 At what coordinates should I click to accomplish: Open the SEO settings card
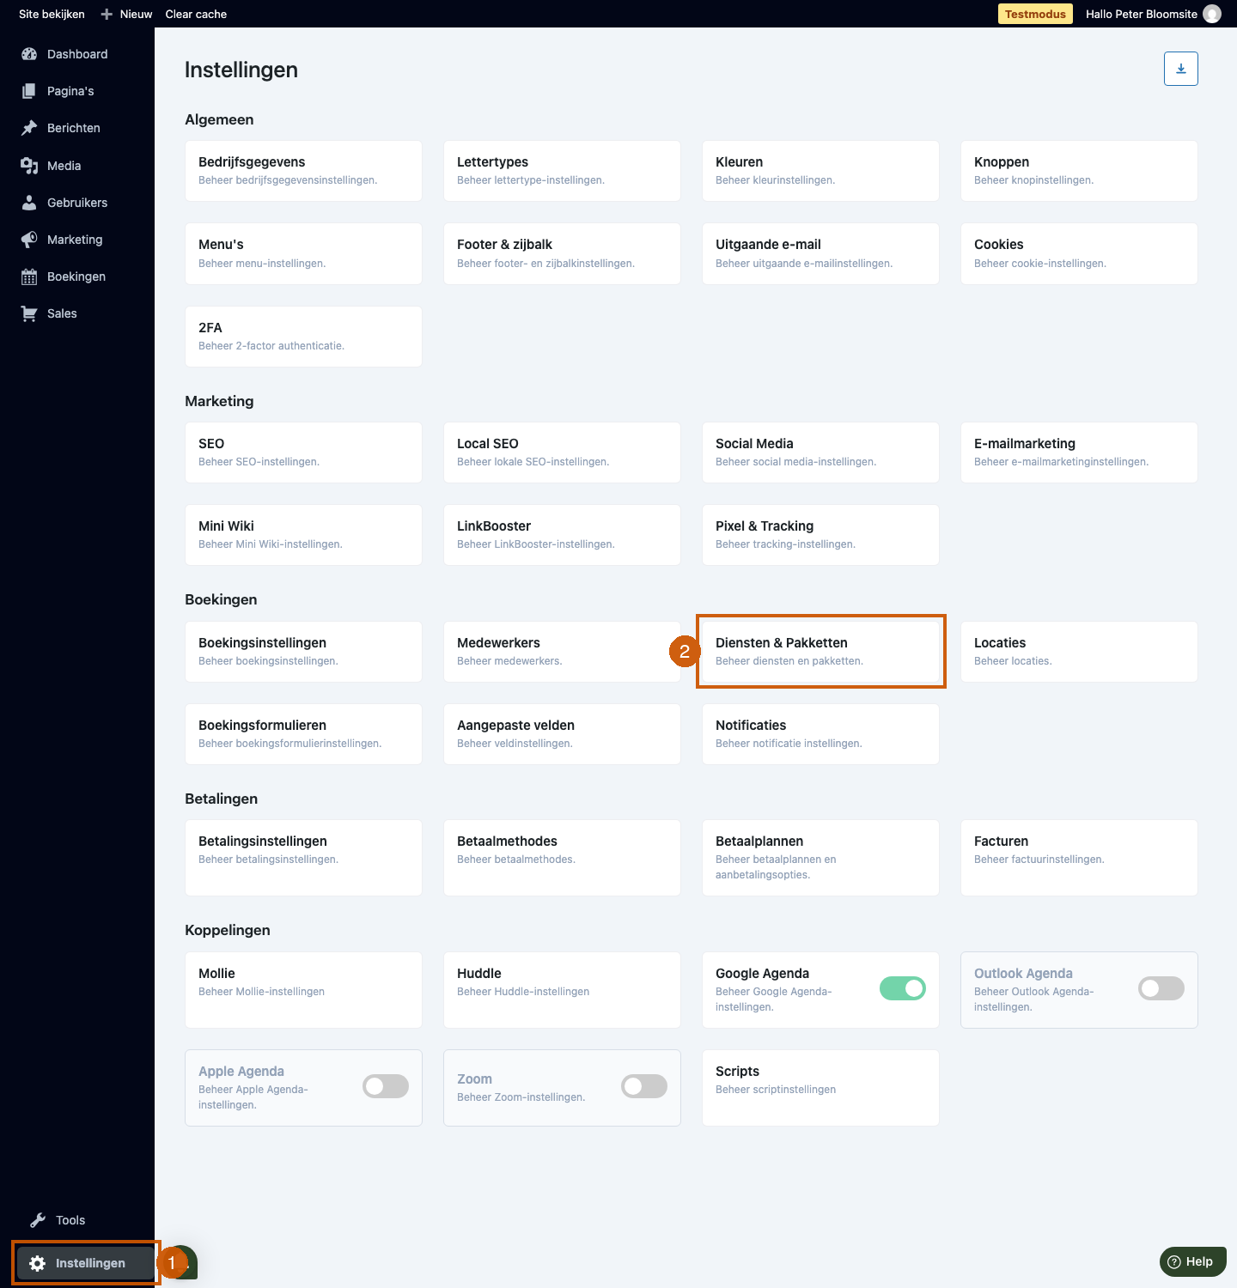tap(303, 453)
